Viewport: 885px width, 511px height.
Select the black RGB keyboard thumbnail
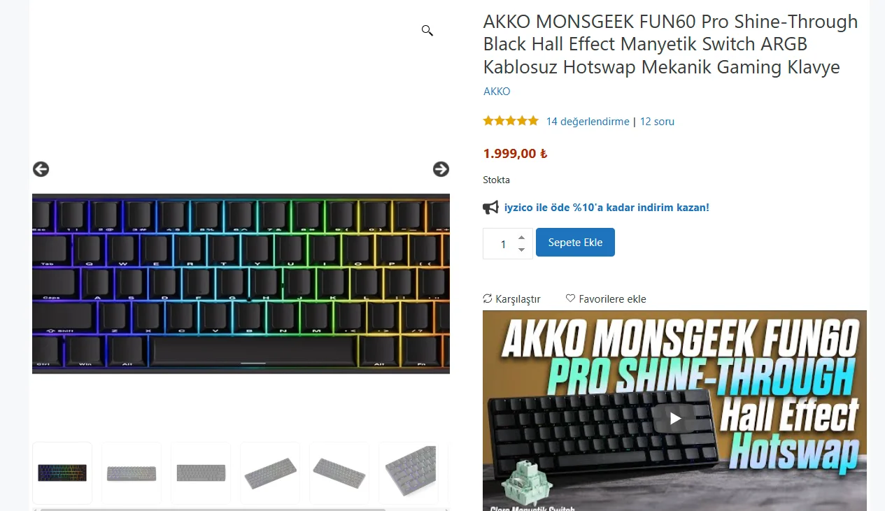tap(62, 473)
